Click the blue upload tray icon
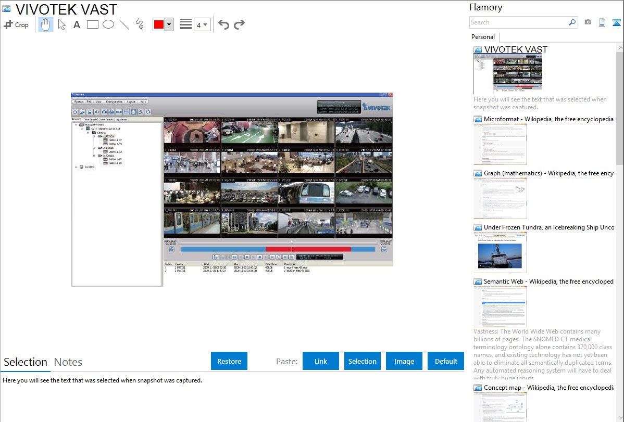 pos(616,22)
